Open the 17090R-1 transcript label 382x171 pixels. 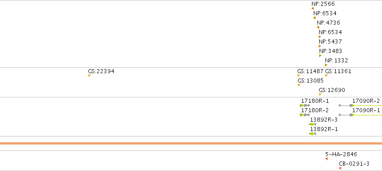366,110
